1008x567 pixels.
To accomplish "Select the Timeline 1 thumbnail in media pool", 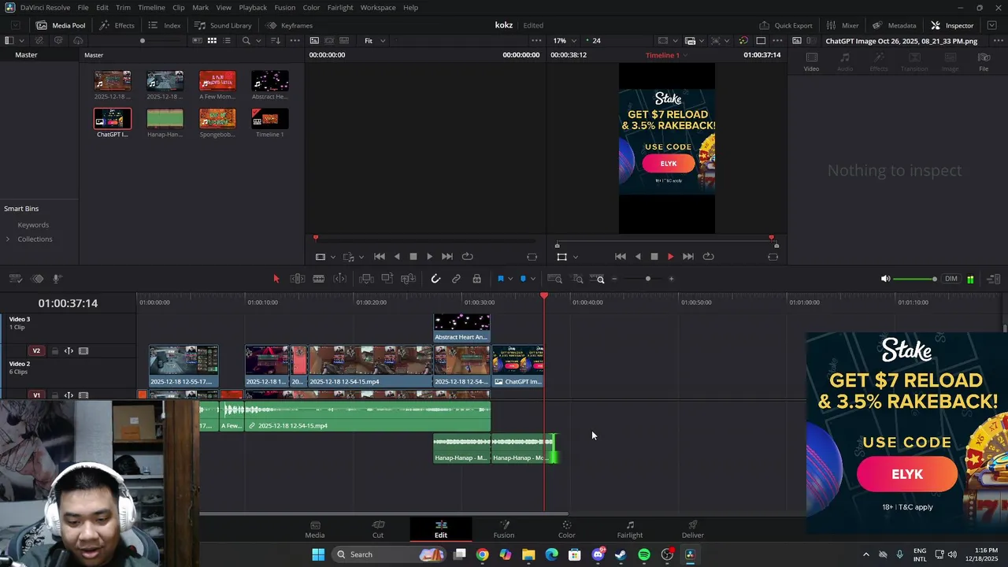I will 269,118.
